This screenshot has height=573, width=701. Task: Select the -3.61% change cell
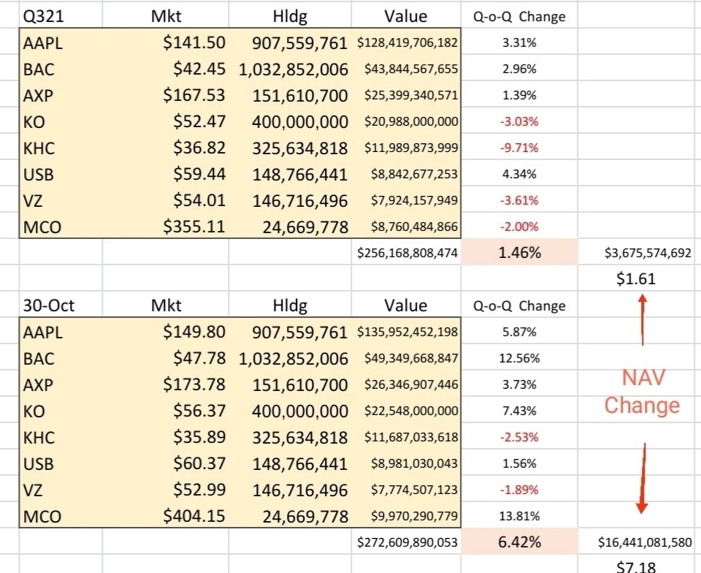point(519,200)
